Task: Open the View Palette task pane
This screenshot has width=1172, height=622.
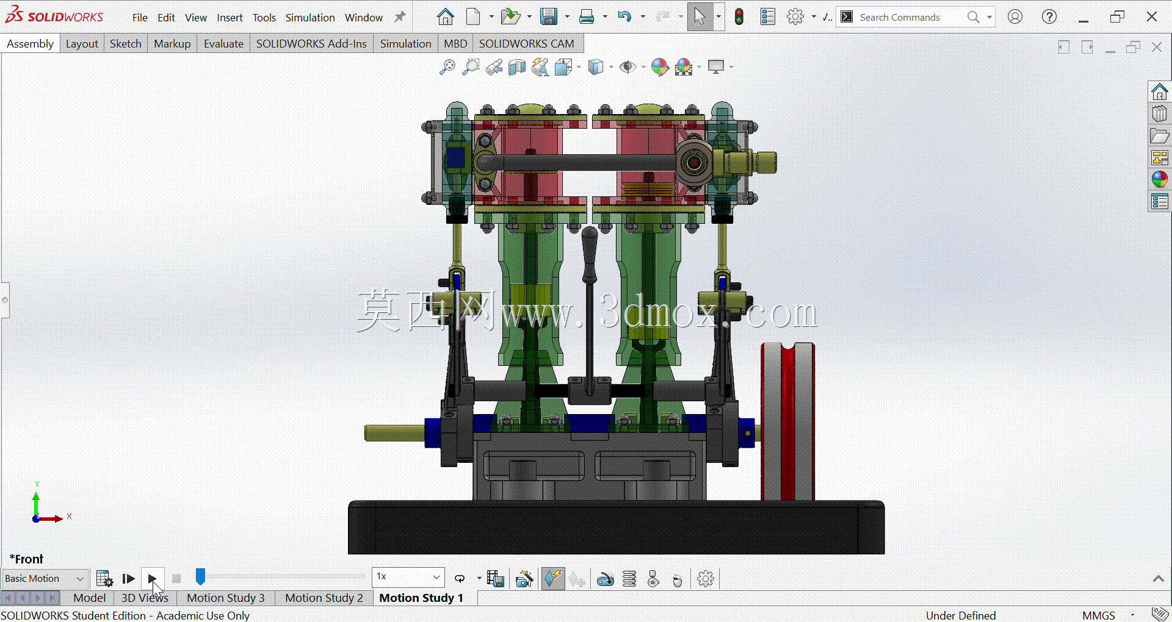Action: (x=1160, y=158)
